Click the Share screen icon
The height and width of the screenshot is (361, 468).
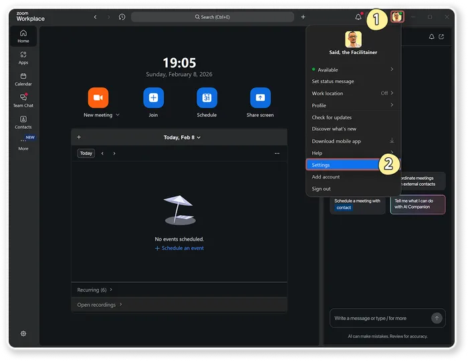tap(260, 98)
